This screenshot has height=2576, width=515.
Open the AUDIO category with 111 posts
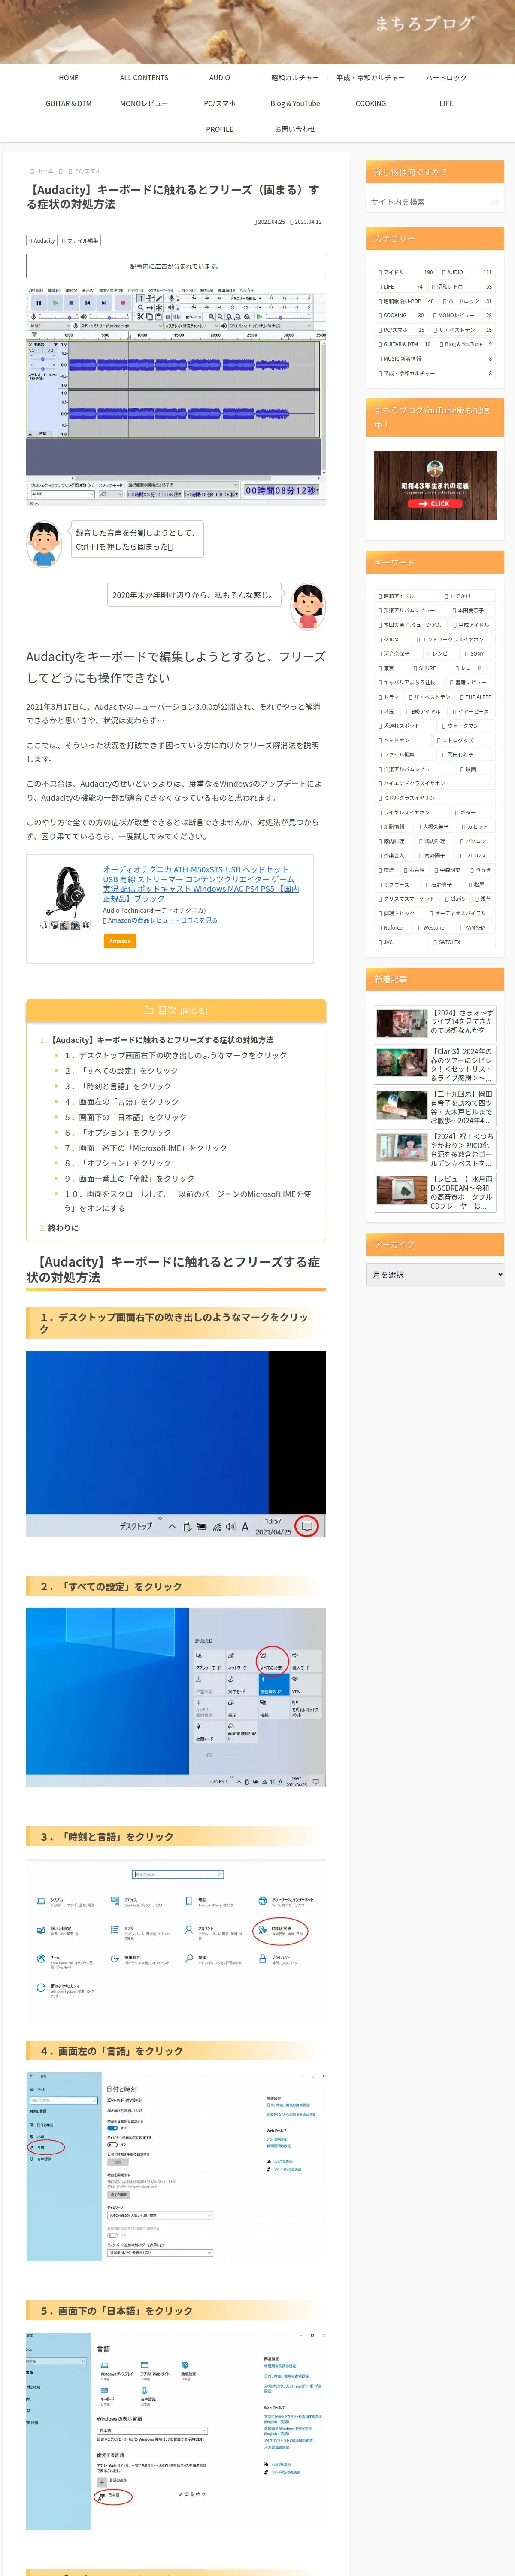(467, 272)
